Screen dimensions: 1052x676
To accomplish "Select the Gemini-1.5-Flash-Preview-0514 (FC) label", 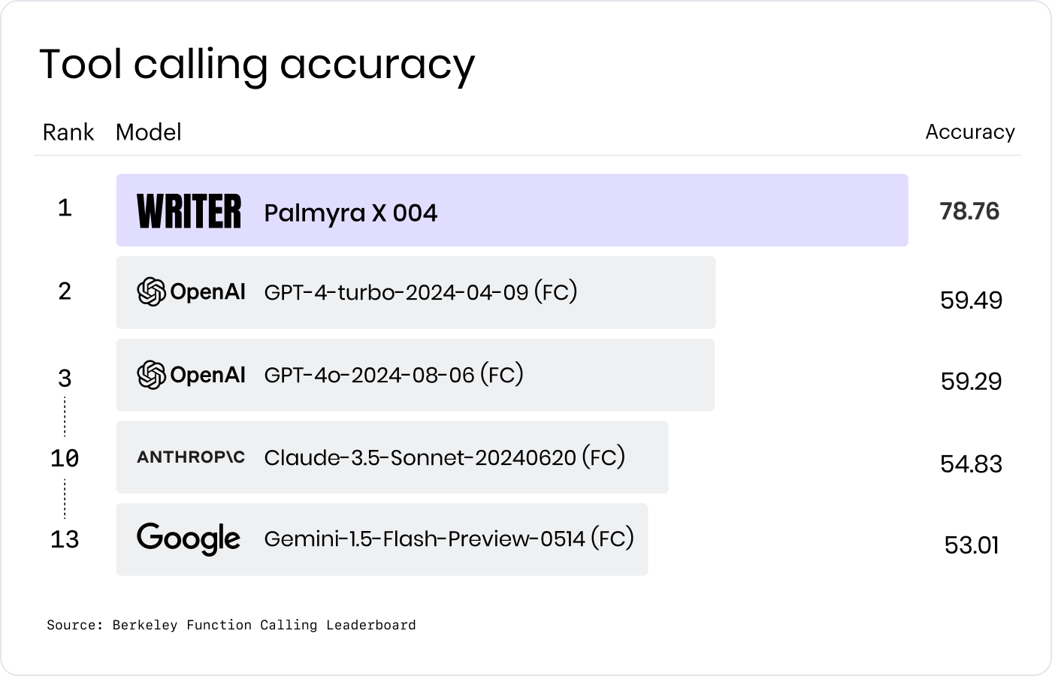I will pos(449,539).
